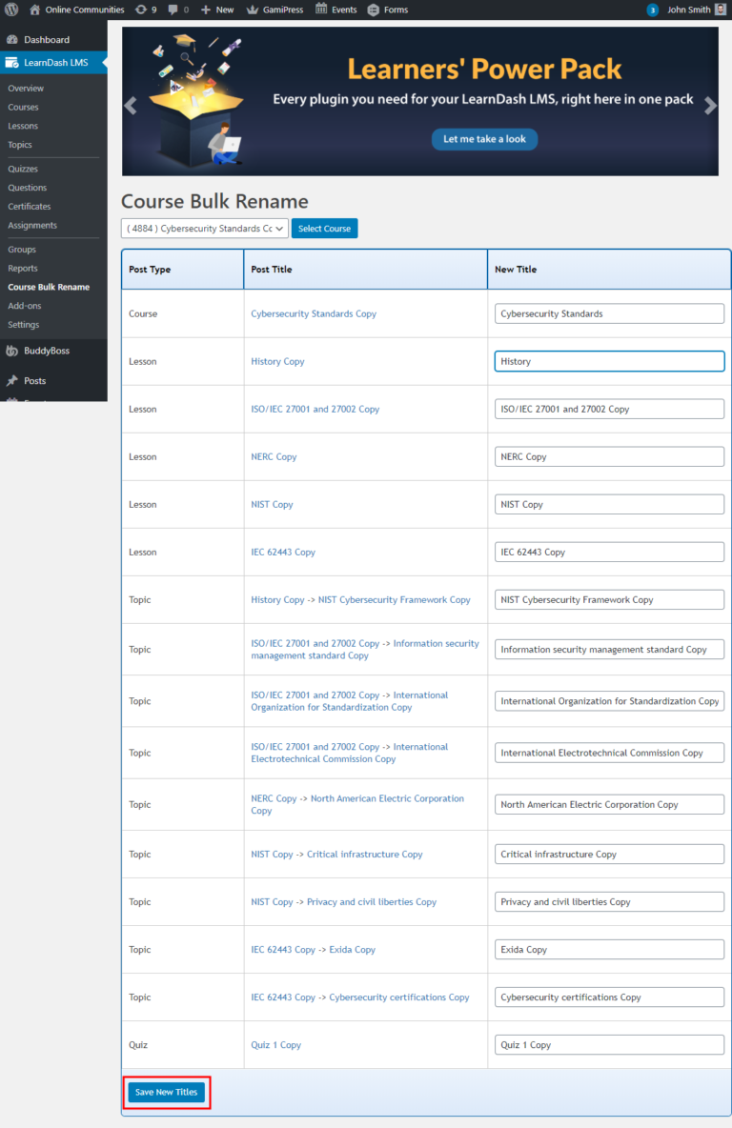
Task: Click the IEC 62443 Copy title field
Action: click(x=609, y=552)
